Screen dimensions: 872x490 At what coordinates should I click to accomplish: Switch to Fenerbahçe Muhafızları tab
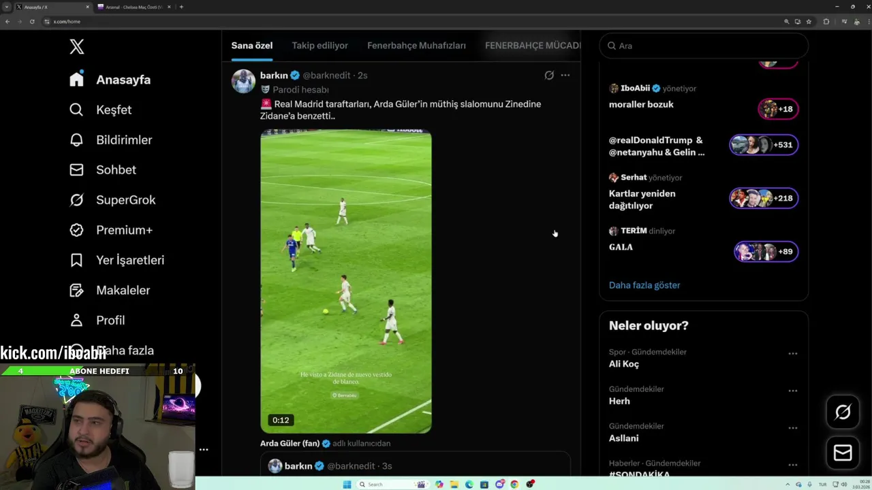(x=416, y=46)
